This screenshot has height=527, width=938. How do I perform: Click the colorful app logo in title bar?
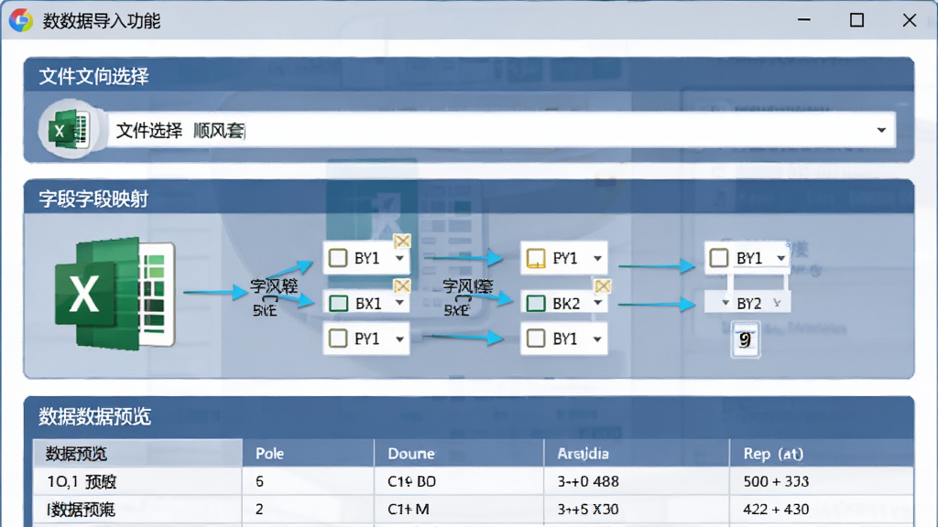point(21,20)
